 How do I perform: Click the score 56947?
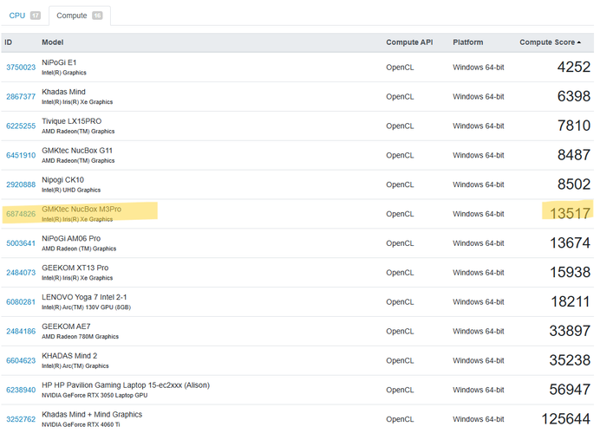(x=570, y=390)
